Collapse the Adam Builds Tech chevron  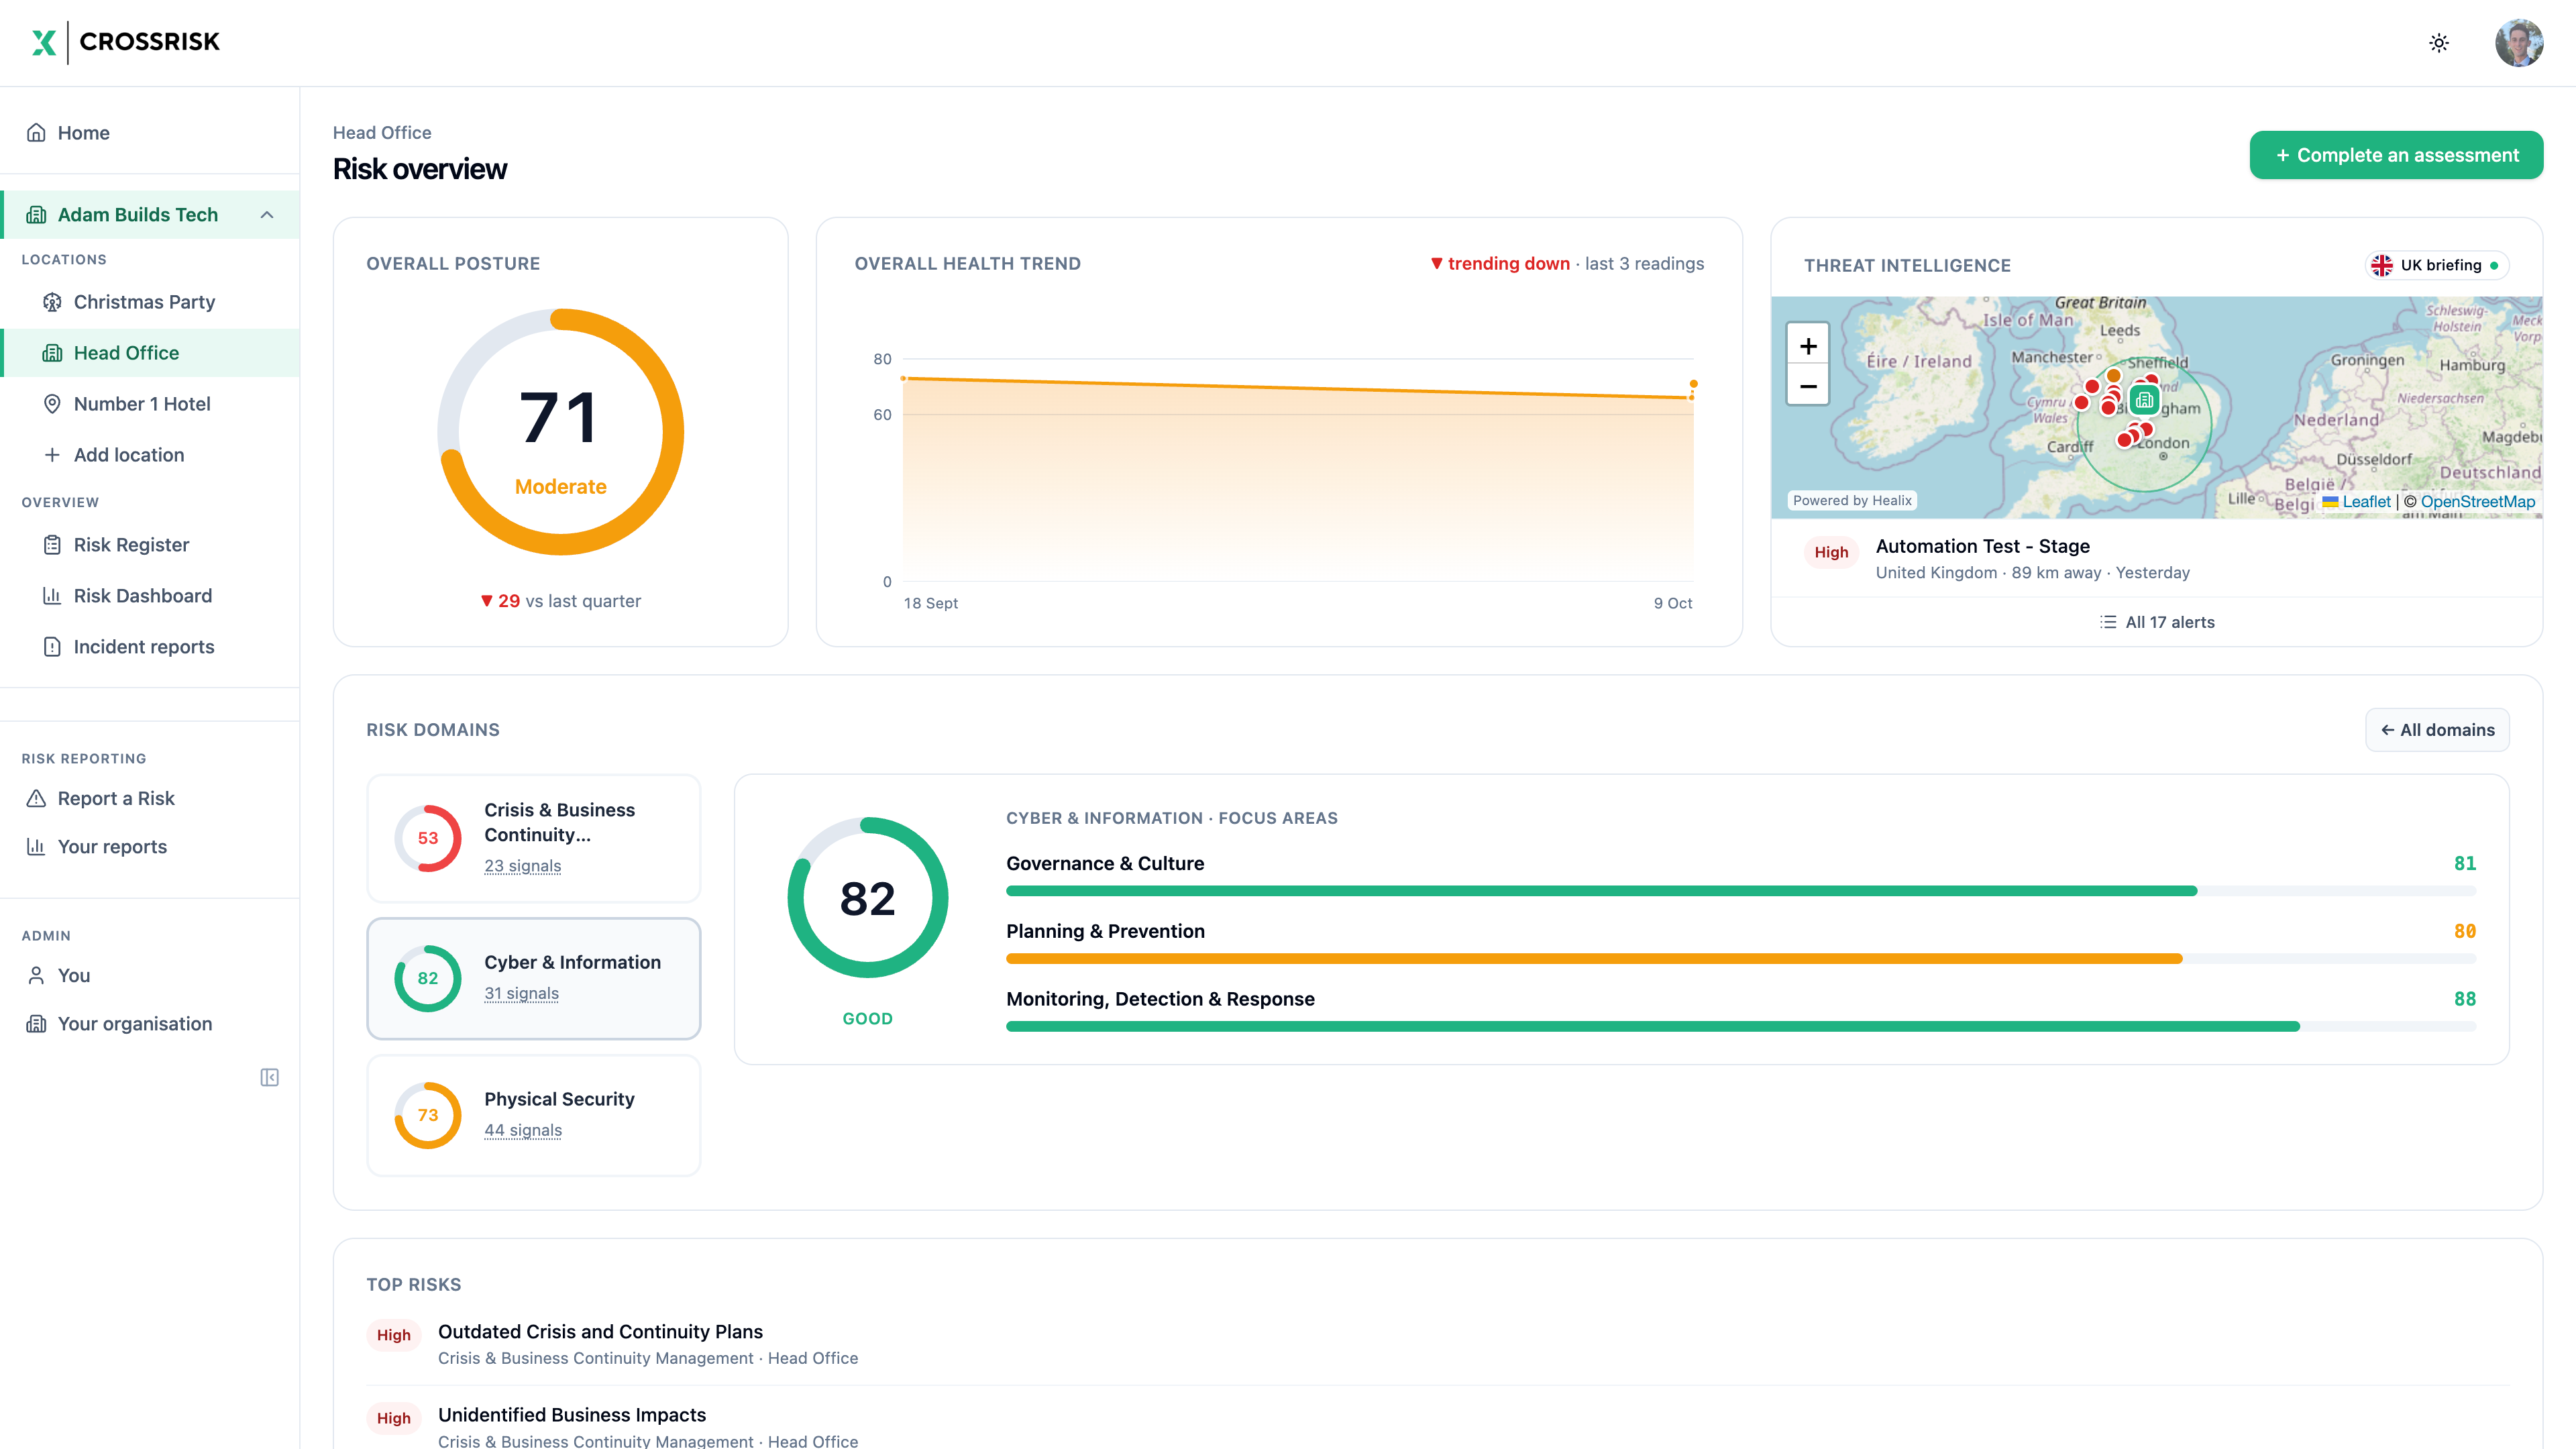click(x=267, y=215)
